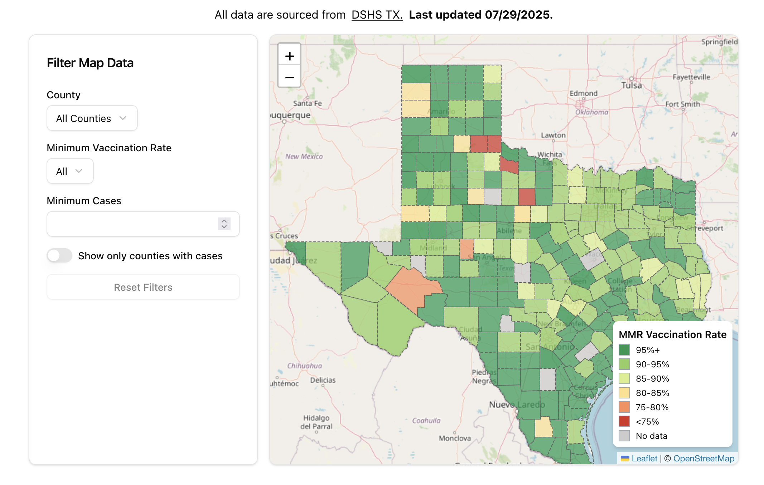
Task: Enable the Show only counties with cases toggle
Action: pyautogui.click(x=59, y=256)
